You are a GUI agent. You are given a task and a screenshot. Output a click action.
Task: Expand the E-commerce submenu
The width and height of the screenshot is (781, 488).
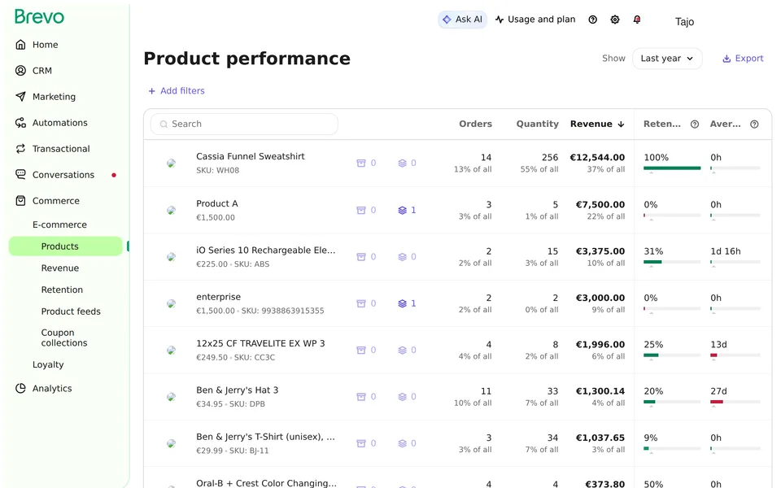59,224
